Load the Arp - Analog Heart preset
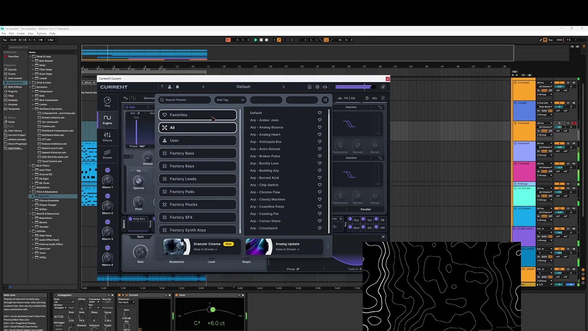This screenshot has height=331, width=588. pyautogui.click(x=265, y=135)
